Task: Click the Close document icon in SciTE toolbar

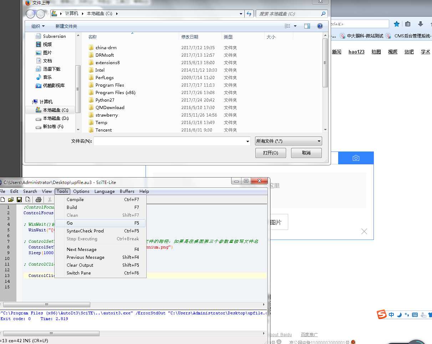Action: 27,200
